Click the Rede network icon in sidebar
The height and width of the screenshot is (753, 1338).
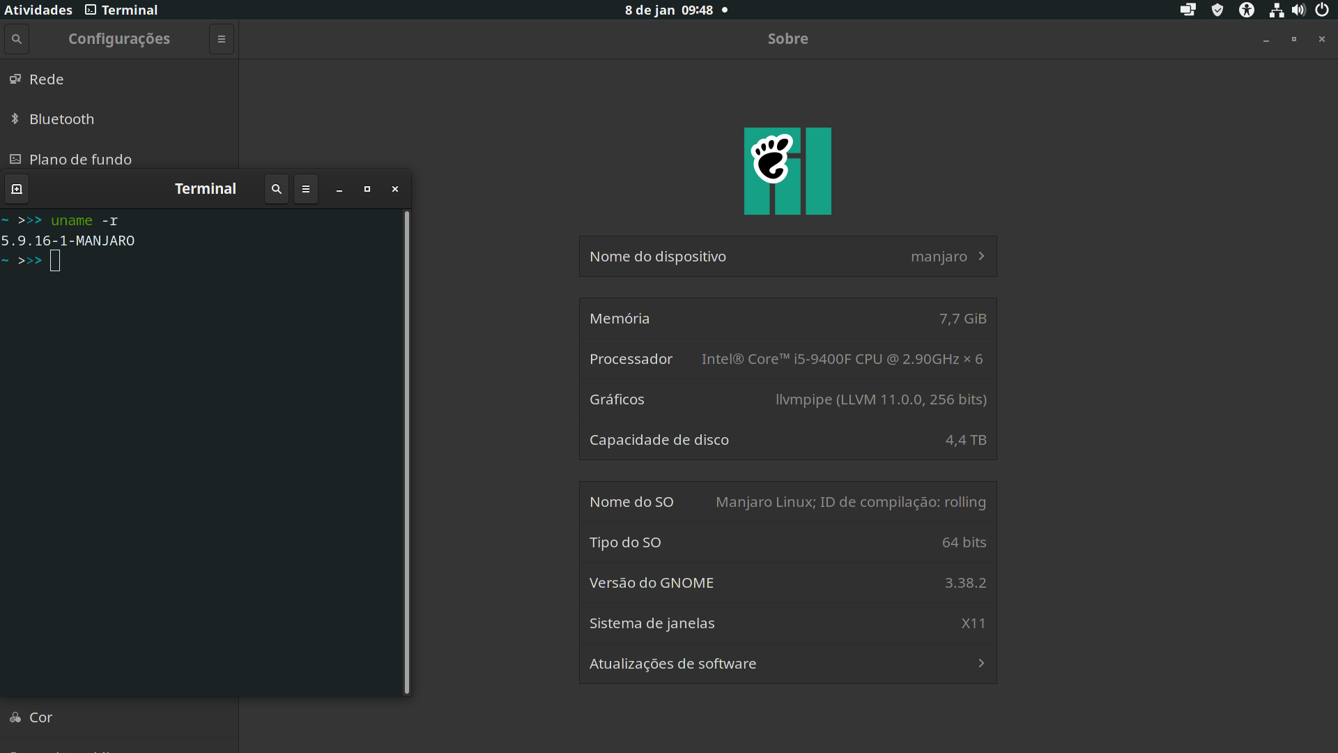(15, 79)
